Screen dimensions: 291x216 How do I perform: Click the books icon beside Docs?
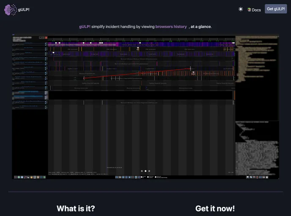[x=249, y=10]
